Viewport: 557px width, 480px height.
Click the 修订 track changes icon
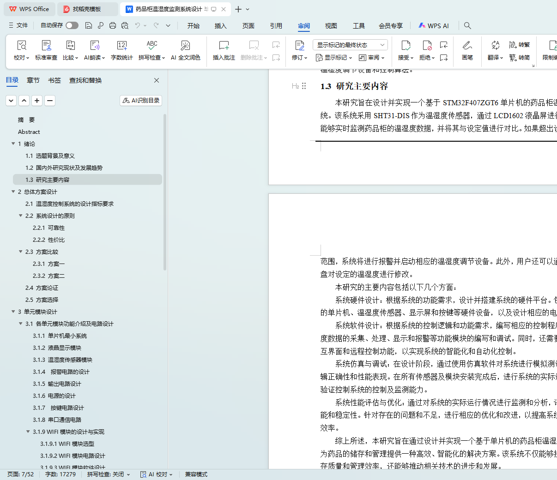tap(299, 46)
